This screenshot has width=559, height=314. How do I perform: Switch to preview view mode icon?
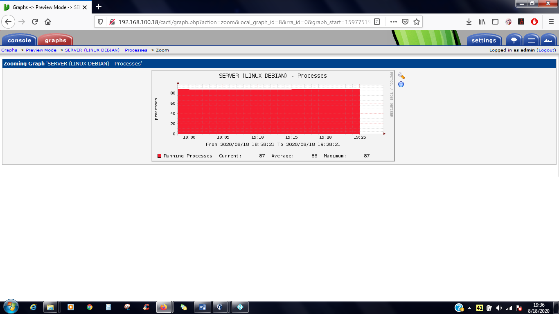tap(548, 40)
